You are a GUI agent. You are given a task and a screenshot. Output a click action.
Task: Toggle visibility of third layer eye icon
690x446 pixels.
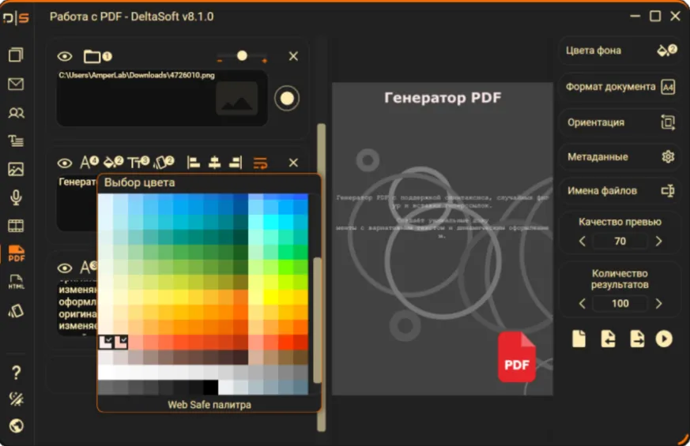pyautogui.click(x=65, y=268)
